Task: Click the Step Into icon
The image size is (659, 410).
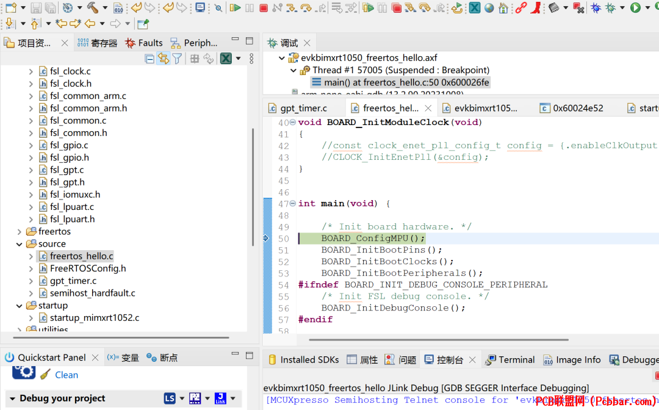Action: point(291,7)
